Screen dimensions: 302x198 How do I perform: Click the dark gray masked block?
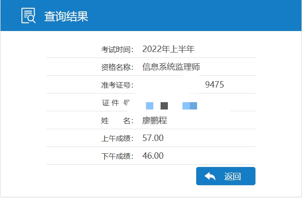tap(164, 106)
